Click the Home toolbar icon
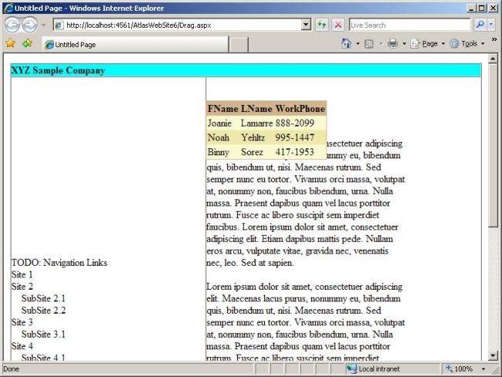The width and height of the screenshot is (502, 377). (346, 43)
